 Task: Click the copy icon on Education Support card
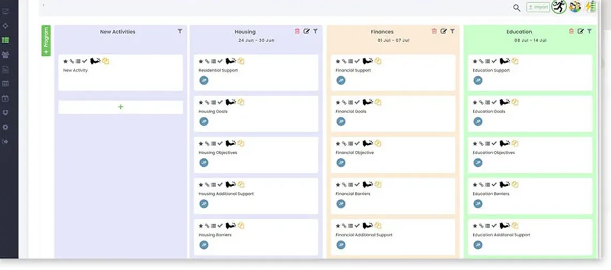(515, 61)
